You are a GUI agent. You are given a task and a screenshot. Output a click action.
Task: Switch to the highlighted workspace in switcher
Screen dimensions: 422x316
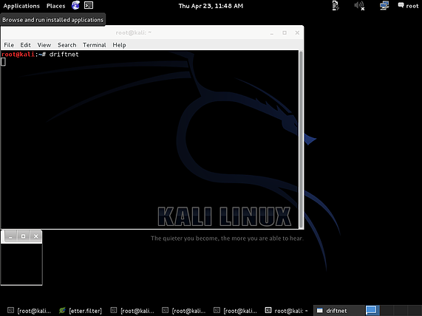372,310
